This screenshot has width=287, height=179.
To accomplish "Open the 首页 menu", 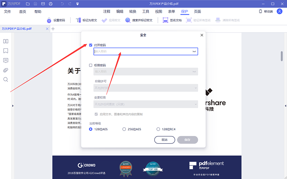I will point(23,11).
